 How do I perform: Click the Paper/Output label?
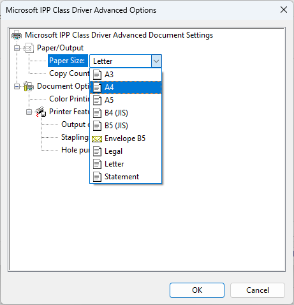60,48
